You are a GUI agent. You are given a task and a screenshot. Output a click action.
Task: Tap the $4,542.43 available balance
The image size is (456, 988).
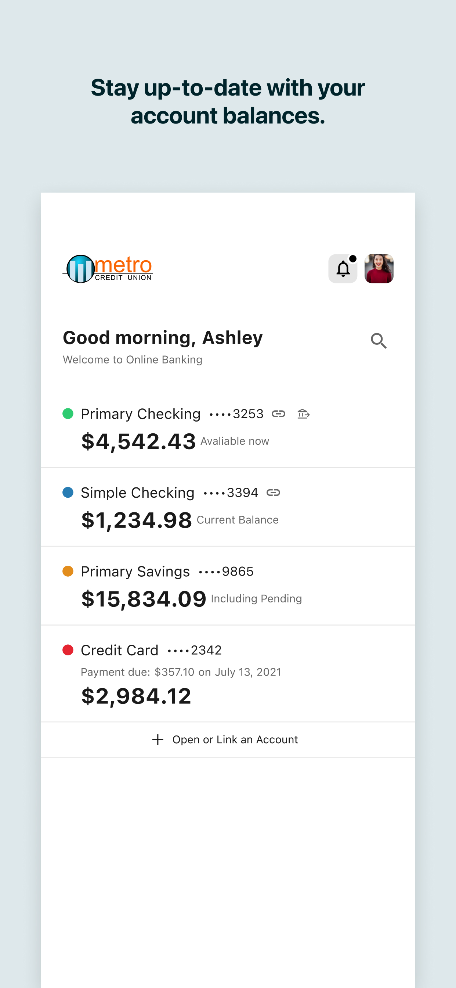[x=138, y=441]
